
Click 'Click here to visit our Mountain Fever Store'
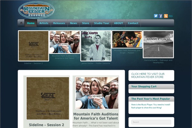point(148,76)
